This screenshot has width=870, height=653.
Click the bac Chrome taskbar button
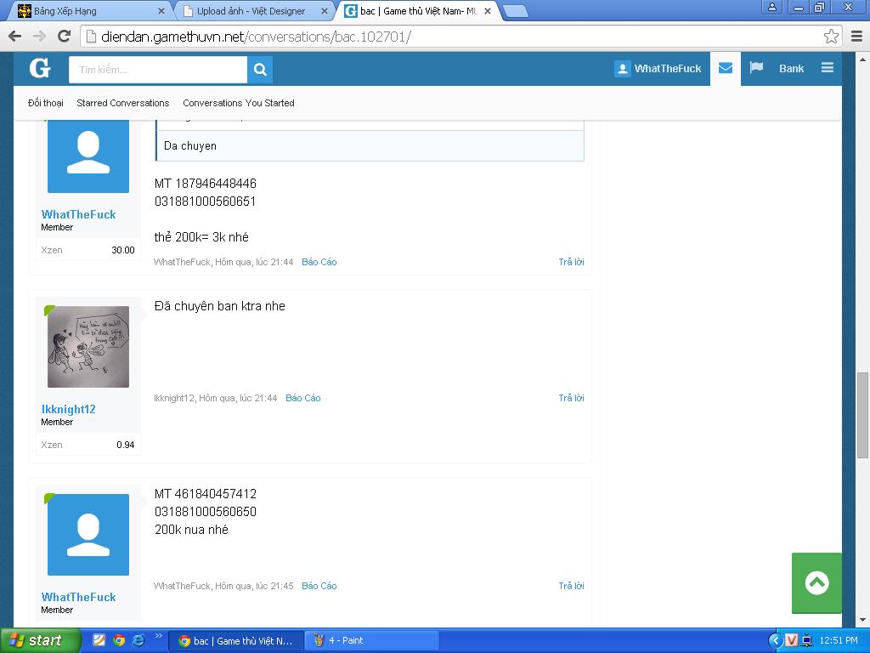point(236,640)
